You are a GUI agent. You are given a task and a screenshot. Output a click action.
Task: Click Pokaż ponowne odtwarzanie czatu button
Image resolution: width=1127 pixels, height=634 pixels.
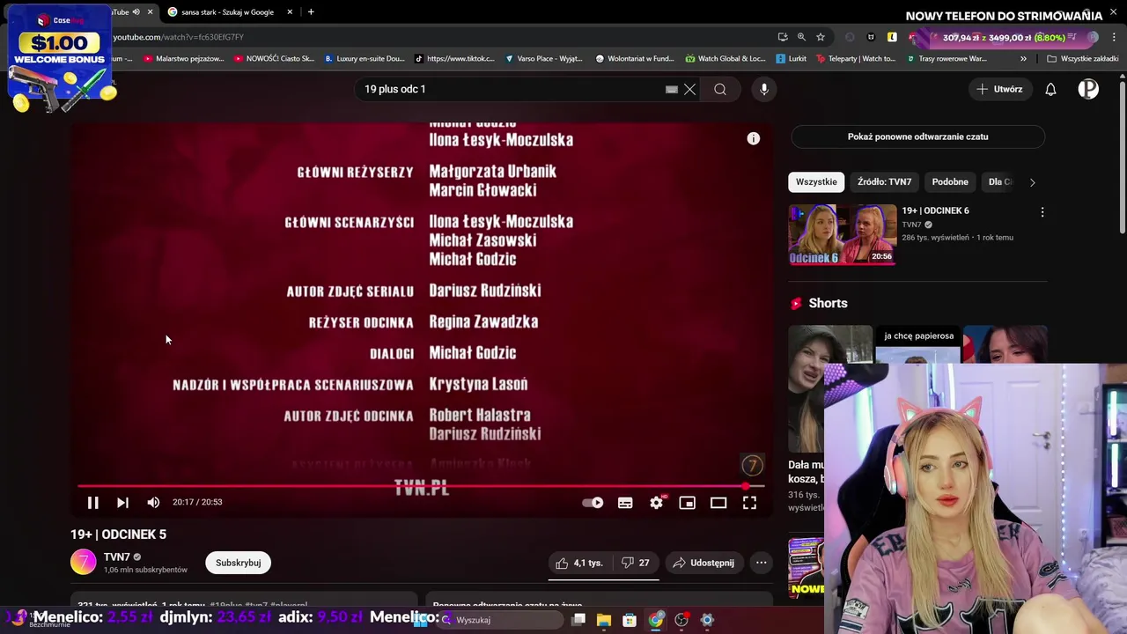(x=917, y=136)
